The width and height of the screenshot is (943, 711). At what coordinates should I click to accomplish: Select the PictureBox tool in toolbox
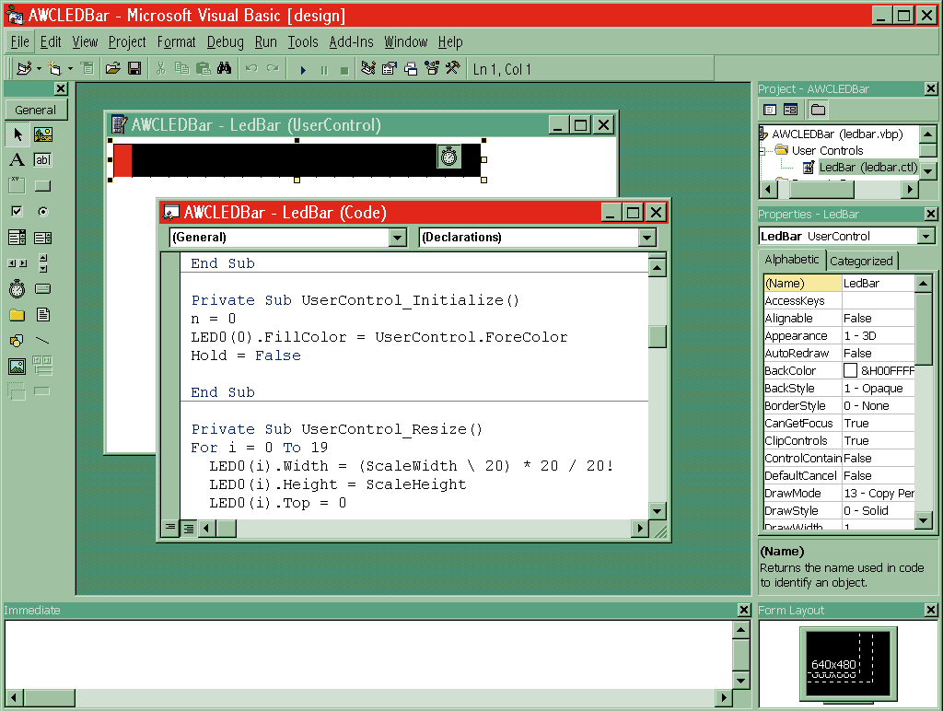pyautogui.click(x=42, y=134)
